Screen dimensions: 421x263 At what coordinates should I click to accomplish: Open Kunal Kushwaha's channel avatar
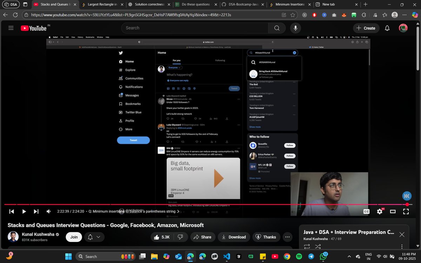point(13,237)
